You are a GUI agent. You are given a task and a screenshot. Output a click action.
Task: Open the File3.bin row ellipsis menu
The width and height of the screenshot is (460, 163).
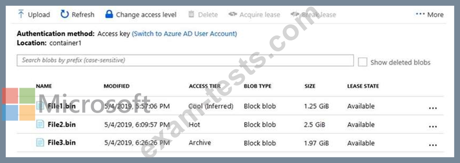[433, 145]
